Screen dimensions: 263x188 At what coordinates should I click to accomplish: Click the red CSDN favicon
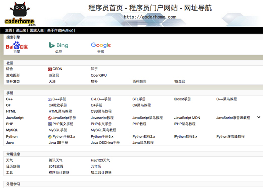pos(50,69)
